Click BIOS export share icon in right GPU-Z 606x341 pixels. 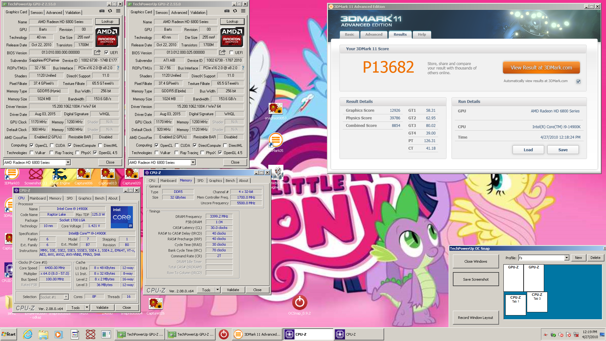click(x=222, y=52)
